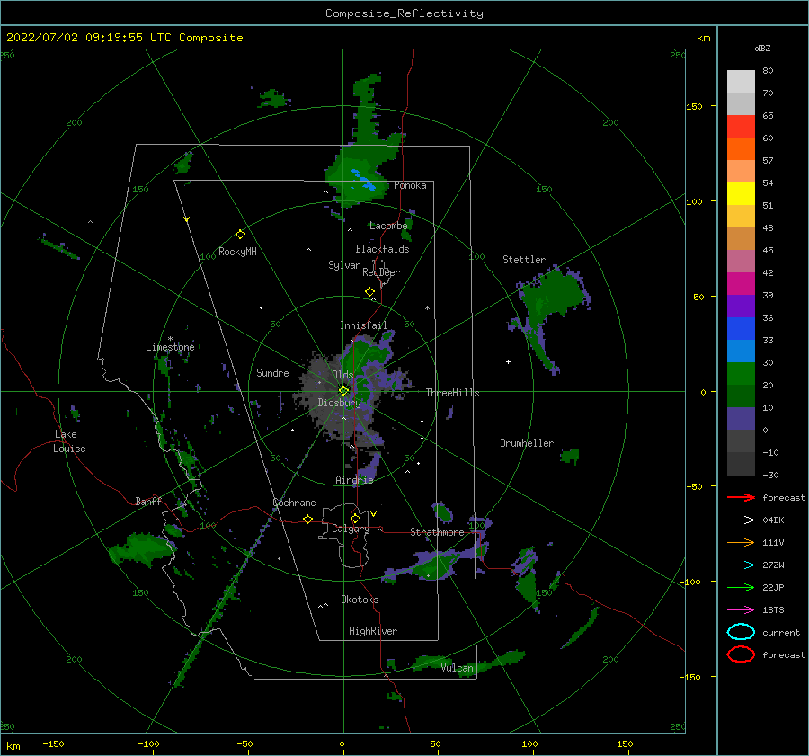Click the red forecast ellipse legend symbol
The height and width of the screenshot is (756, 809).
(741, 654)
